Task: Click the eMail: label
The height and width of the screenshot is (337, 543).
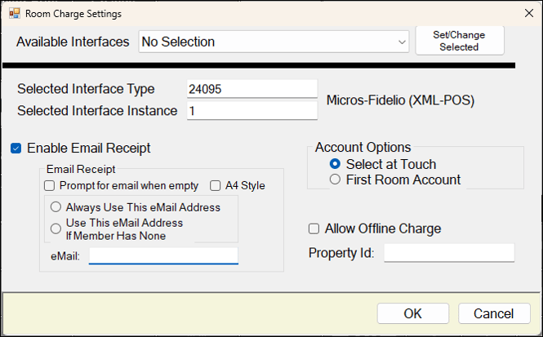Action: pos(65,256)
